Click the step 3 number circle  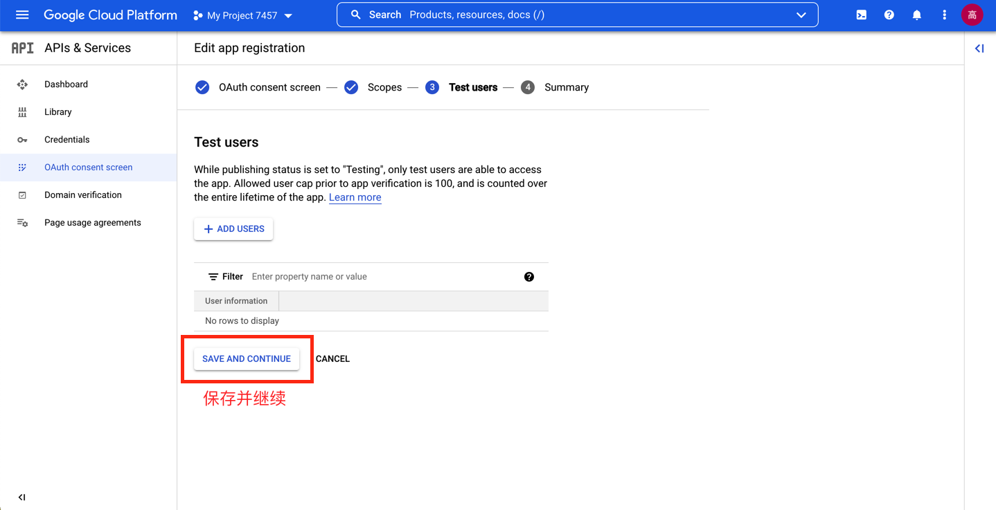[x=432, y=87]
